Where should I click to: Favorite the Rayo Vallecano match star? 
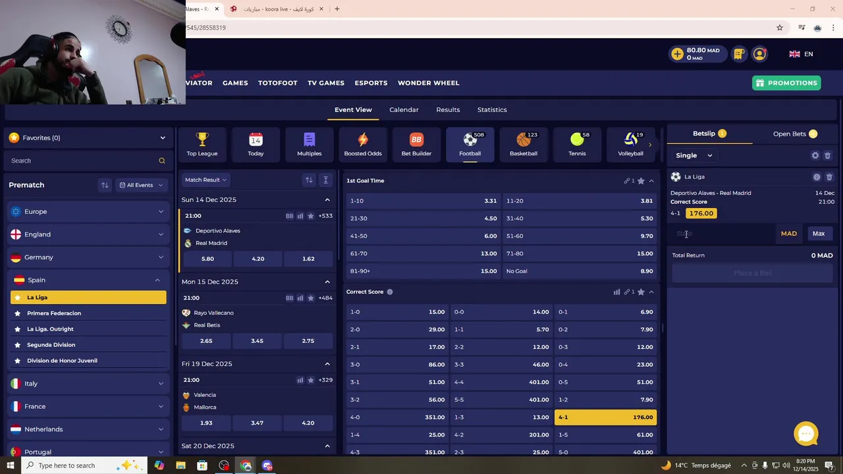click(311, 298)
